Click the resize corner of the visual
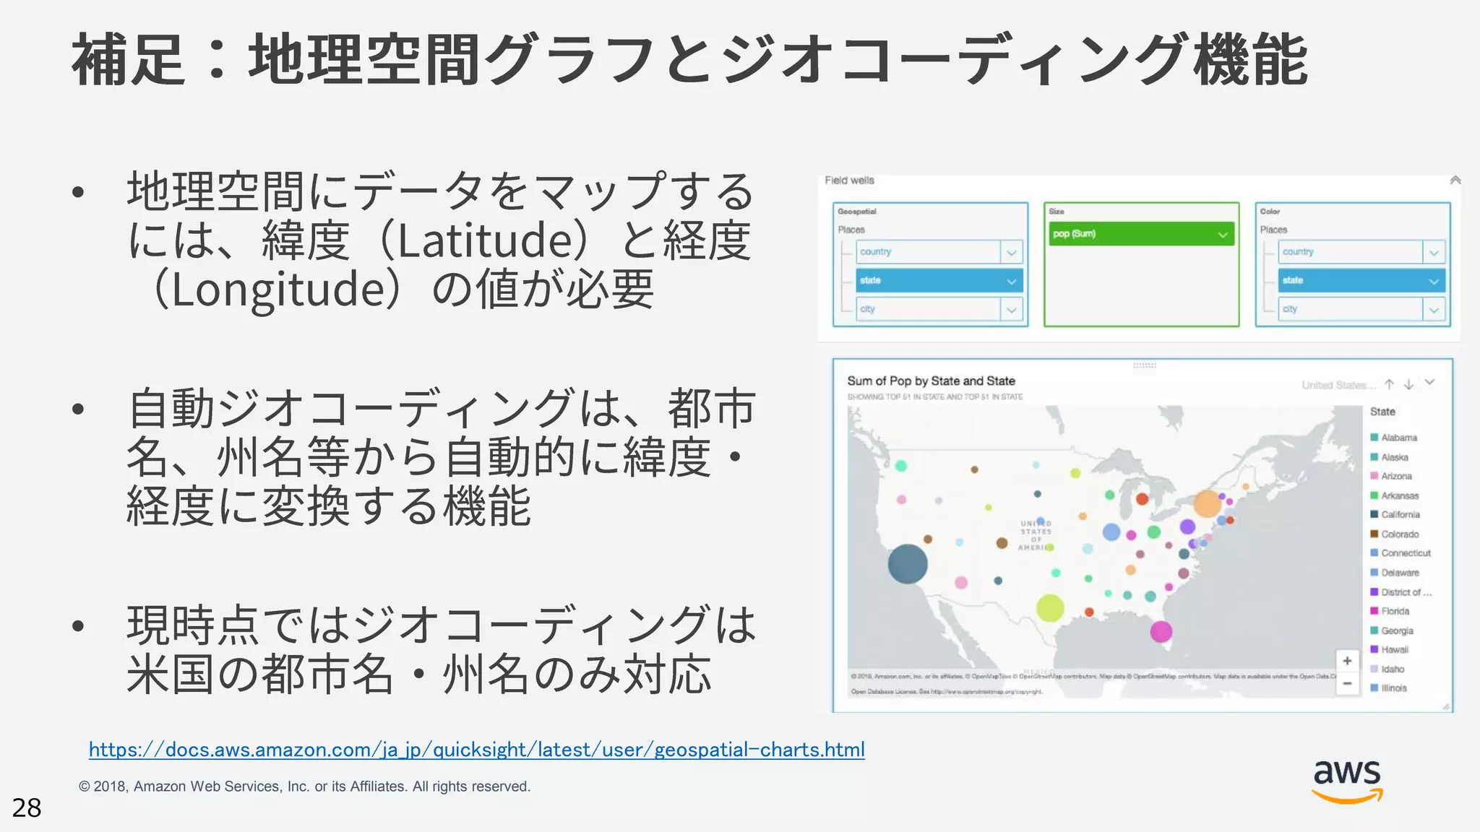1480x832 pixels. click(1446, 706)
